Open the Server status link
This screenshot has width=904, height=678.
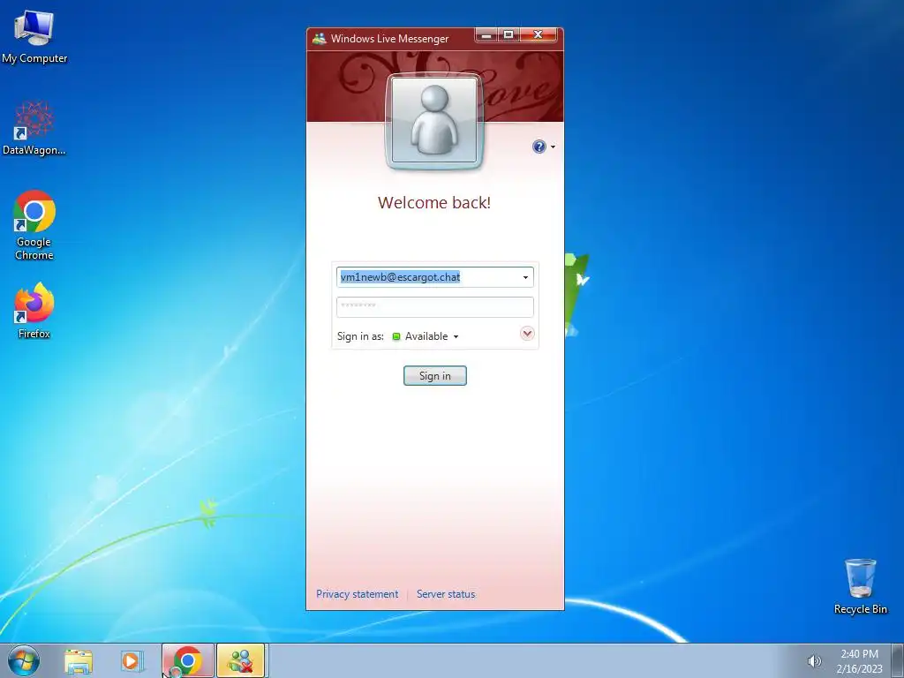[446, 594]
